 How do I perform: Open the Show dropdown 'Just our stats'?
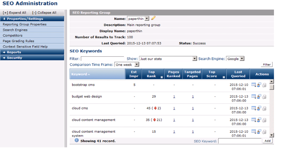pyautogui.click(x=168, y=59)
